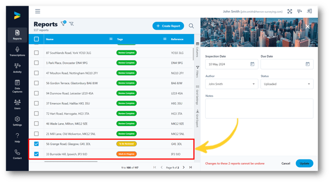The height and width of the screenshot is (183, 330).
Task: Click the Update button
Action: pyautogui.click(x=304, y=163)
